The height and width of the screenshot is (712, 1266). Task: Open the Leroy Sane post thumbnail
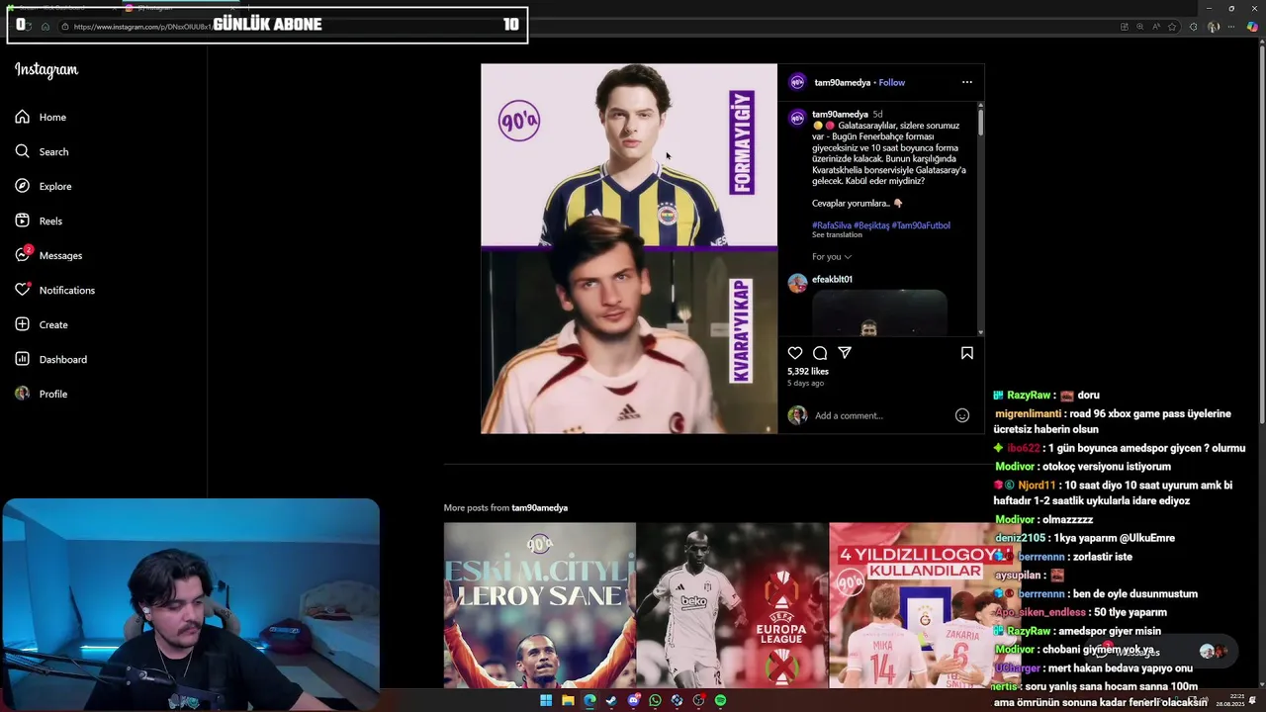(x=539, y=605)
